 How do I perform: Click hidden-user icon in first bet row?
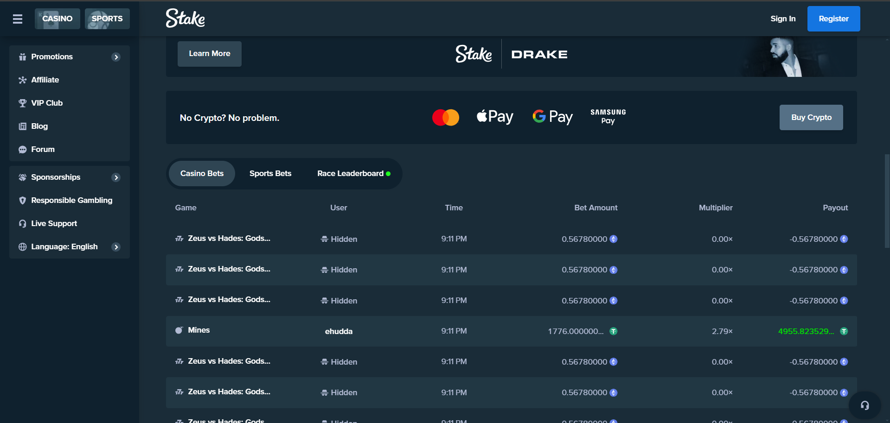(325, 240)
